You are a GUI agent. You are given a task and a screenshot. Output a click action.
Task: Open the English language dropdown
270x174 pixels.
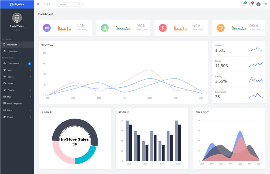coord(48,4)
